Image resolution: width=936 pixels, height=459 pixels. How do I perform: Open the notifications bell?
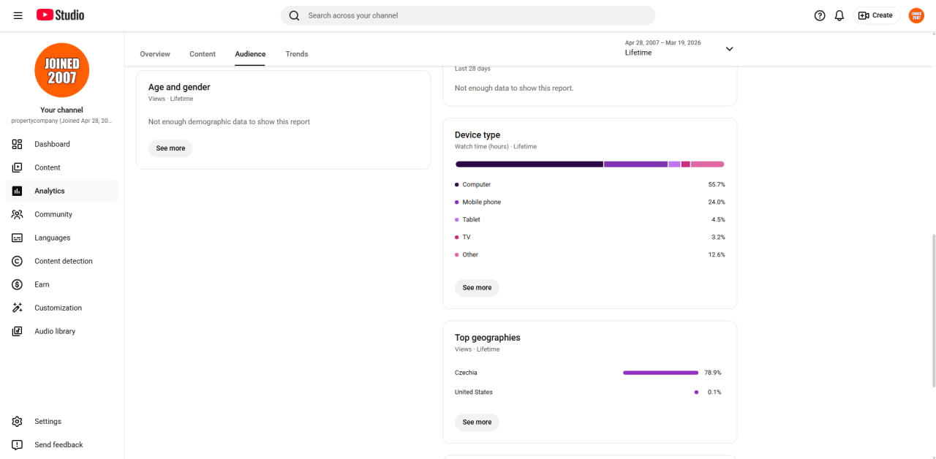click(x=839, y=15)
